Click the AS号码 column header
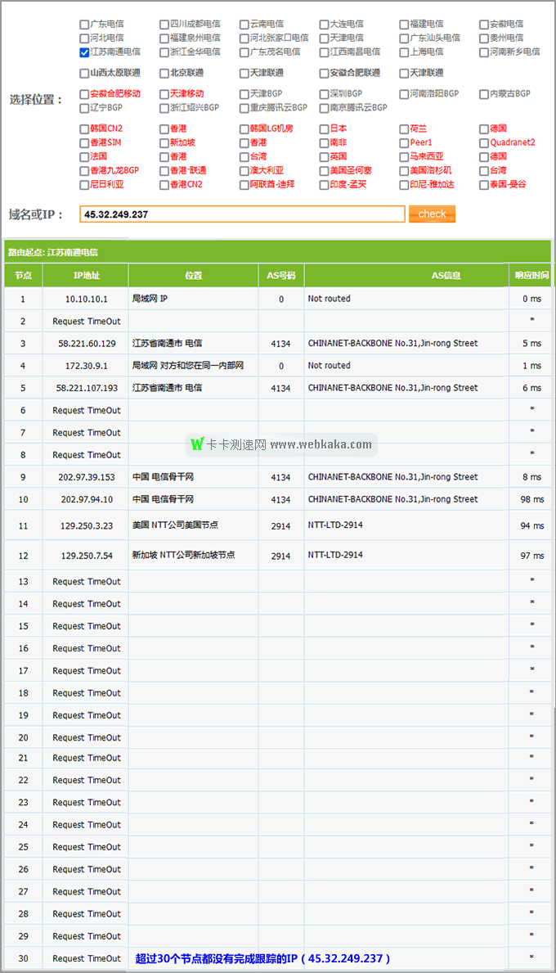Screen dimensions: 556x973 [x=280, y=276]
